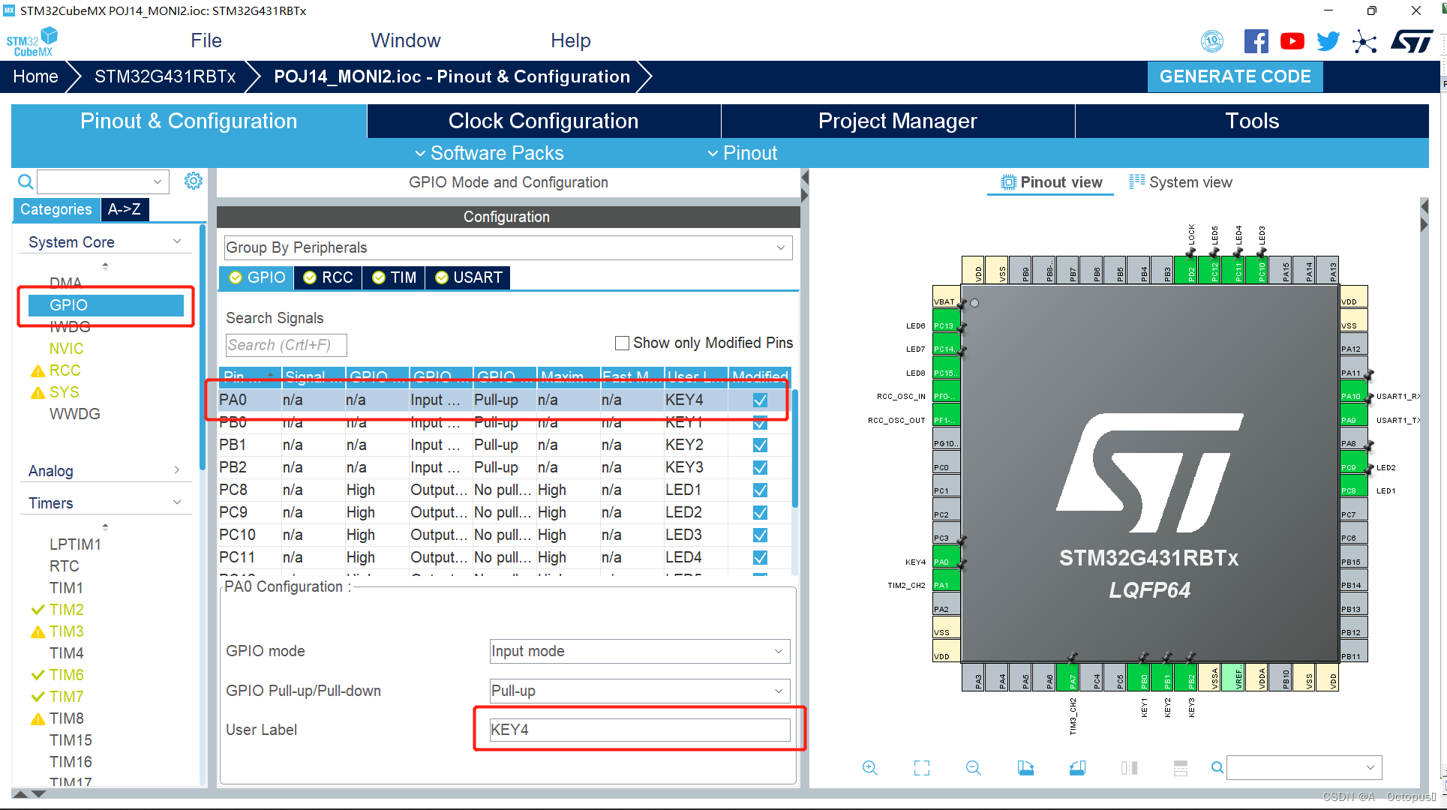Click the ST community network icon
Viewport: 1447px width, 810px height.
click(x=1364, y=41)
